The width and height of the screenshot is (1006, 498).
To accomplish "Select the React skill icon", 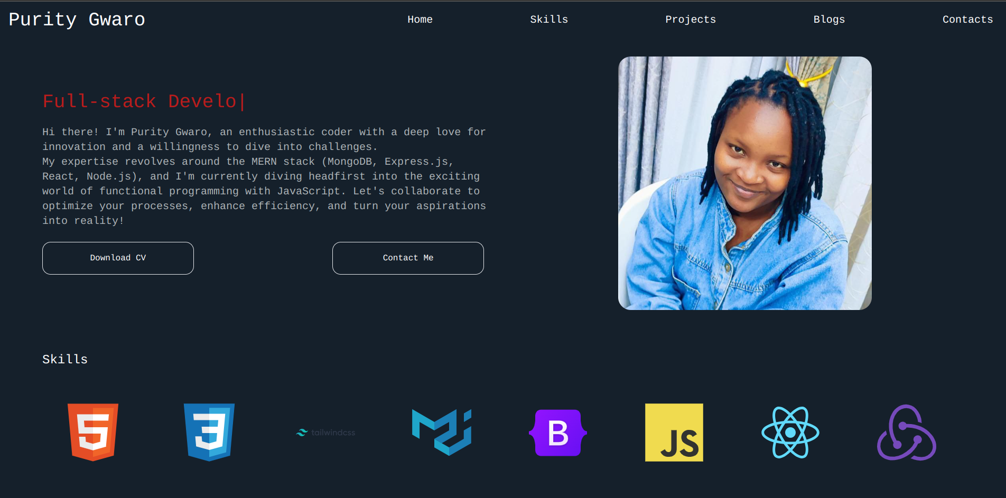I will 789,432.
